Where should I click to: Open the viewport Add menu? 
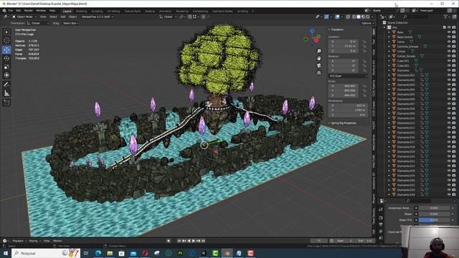pyautogui.click(x=63, y=16)
